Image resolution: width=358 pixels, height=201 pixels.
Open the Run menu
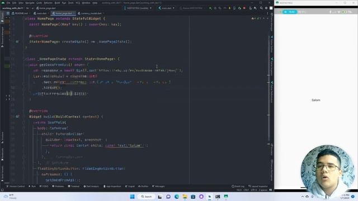(64, 3)
